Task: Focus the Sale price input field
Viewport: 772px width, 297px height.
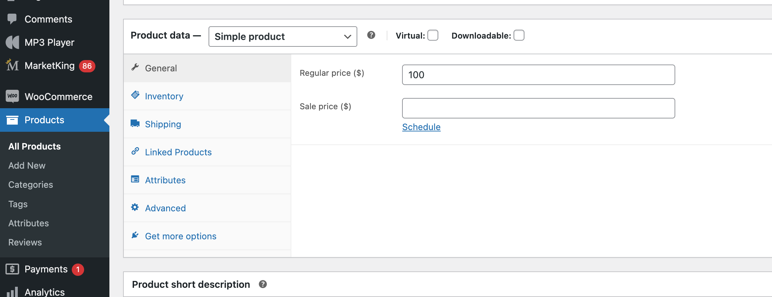Action: pyautogui.click(x=538, y=108)
